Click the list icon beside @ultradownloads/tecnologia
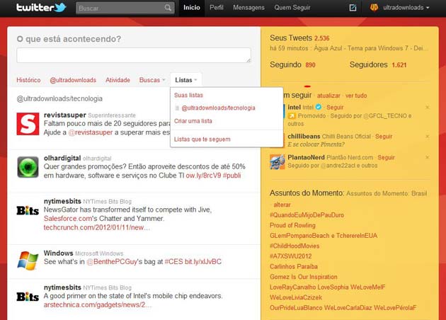 (x=177, y=108)
